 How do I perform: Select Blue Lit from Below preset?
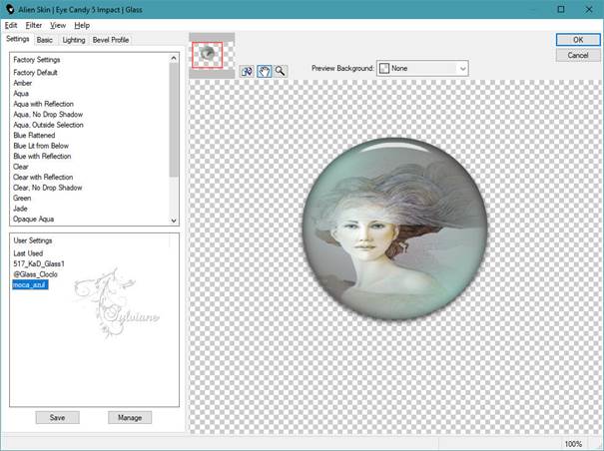tap(41, 146)
